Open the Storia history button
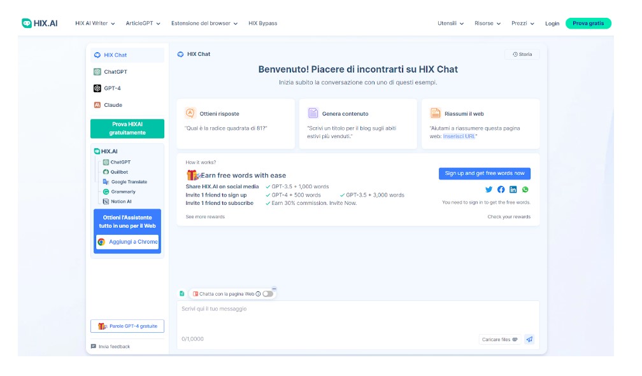642x376 pixels. pos(522,55)
